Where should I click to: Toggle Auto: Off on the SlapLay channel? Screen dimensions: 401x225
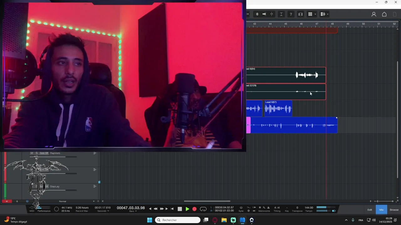click(x=44, y=187)
